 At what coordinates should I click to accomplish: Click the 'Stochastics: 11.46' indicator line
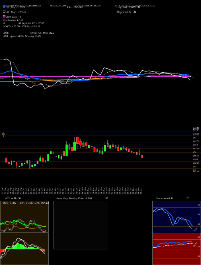coord(13,20)
